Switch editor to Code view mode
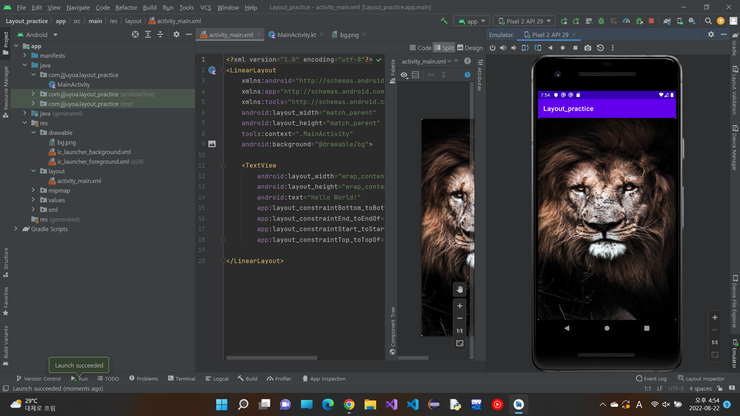The image size is (740, 416). [420, 48]
